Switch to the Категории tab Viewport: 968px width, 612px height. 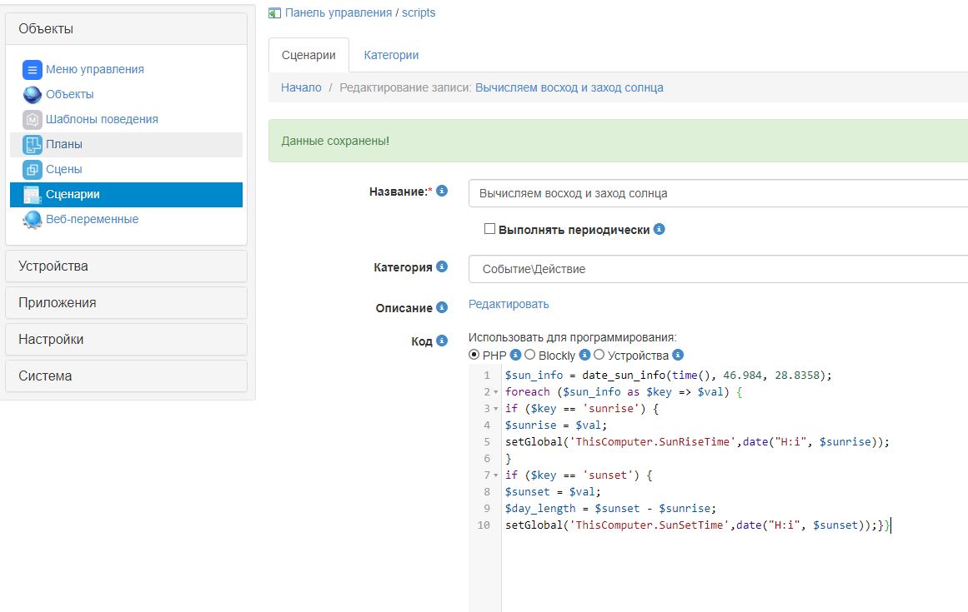click(391, 55)
